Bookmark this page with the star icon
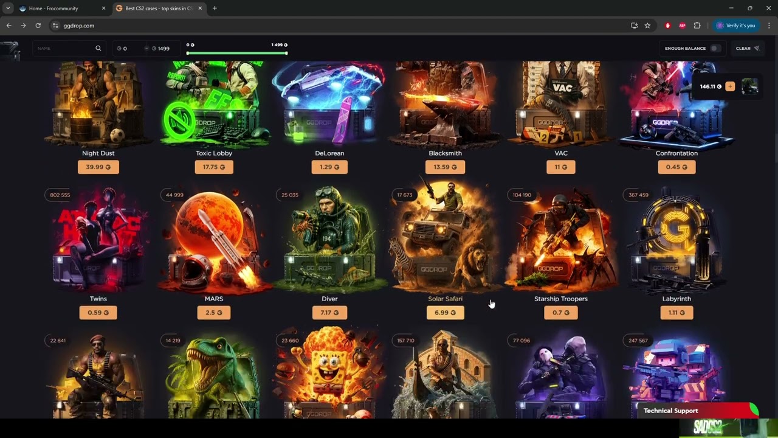The image size is (778, 438). pos(647,26)
